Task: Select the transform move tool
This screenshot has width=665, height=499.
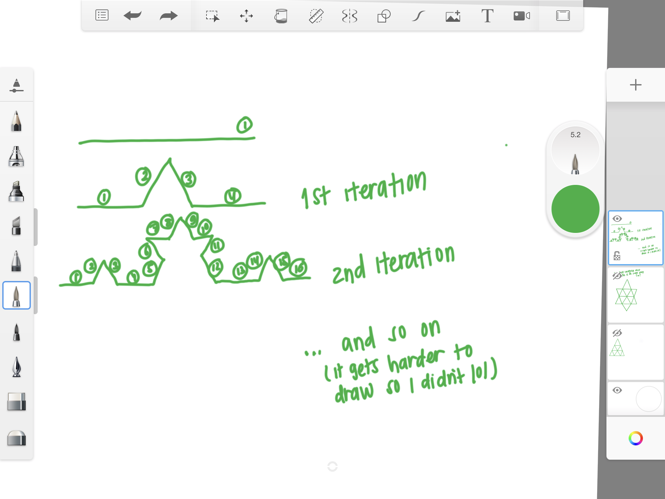Action: pyautogui.click(x=246, y=16)
